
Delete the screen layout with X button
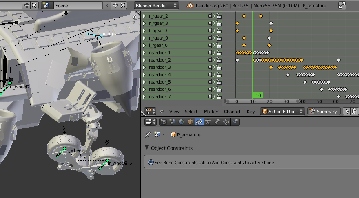pos(34,5)
